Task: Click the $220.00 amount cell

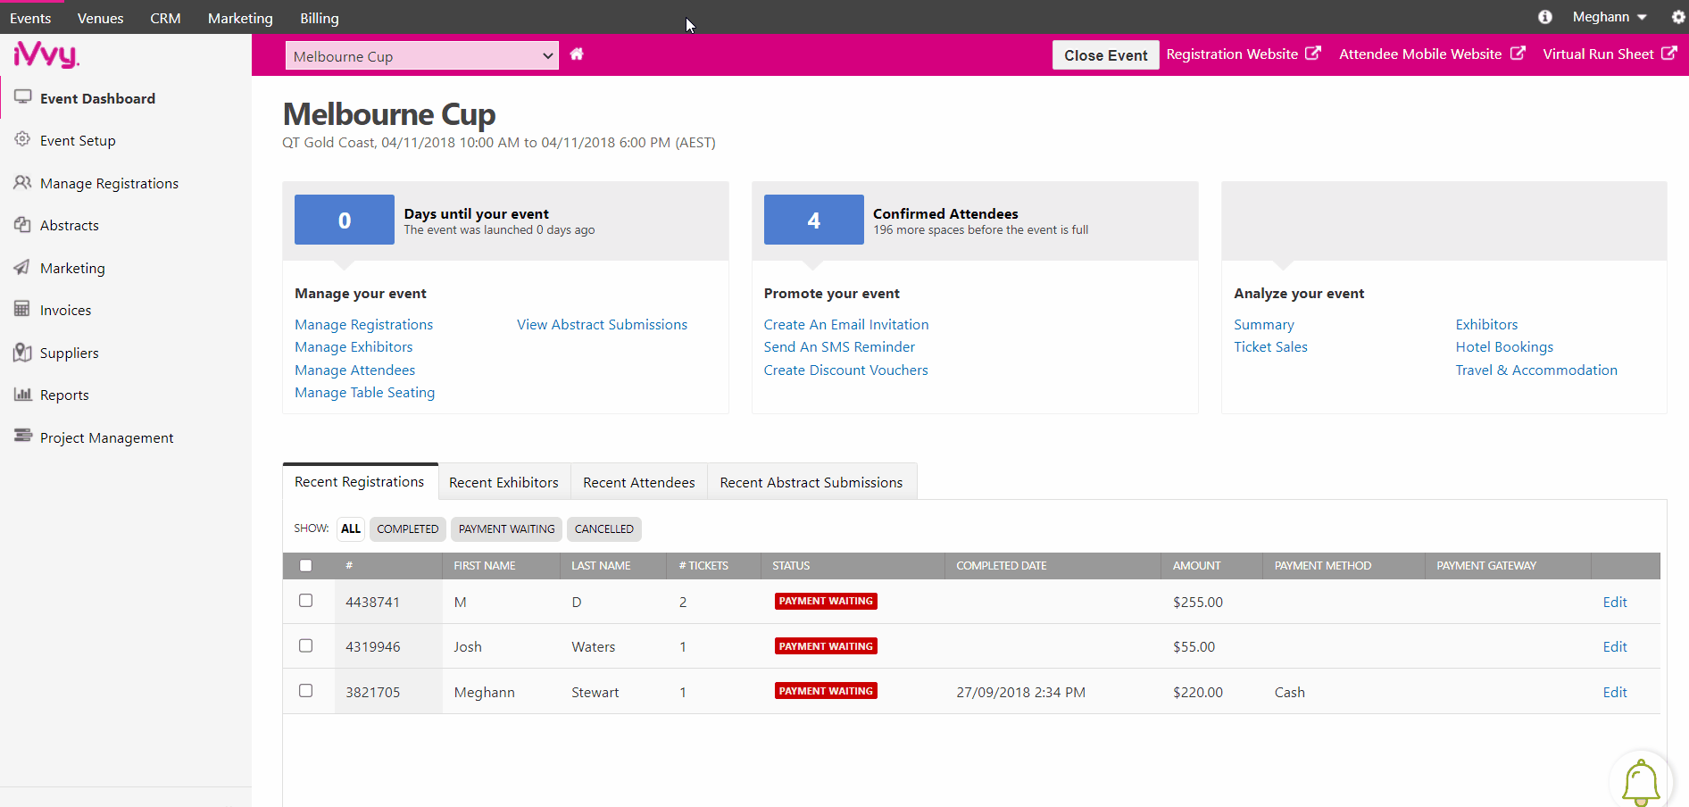Action: coord(1198,692)
